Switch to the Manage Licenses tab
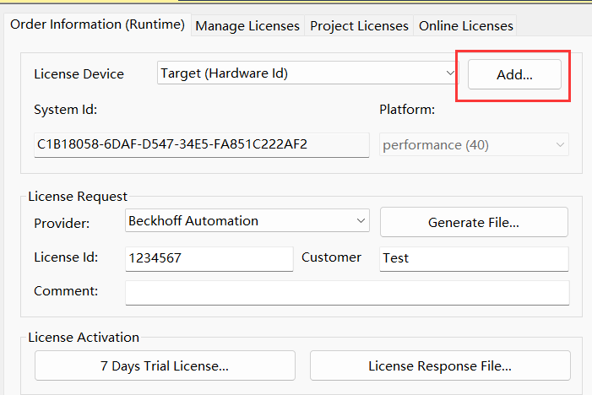 click(247, 25)
